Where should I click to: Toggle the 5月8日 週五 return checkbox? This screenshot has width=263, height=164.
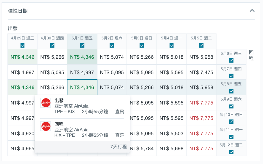[x=231, y=91]
